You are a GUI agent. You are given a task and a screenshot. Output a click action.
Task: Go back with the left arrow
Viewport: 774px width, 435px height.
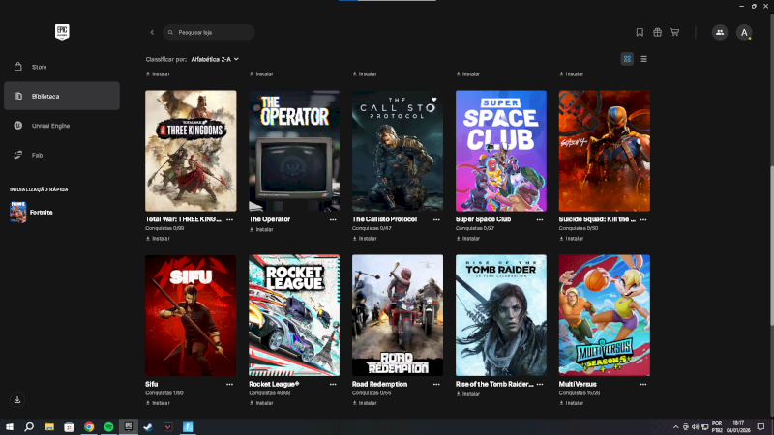point(152,32)
